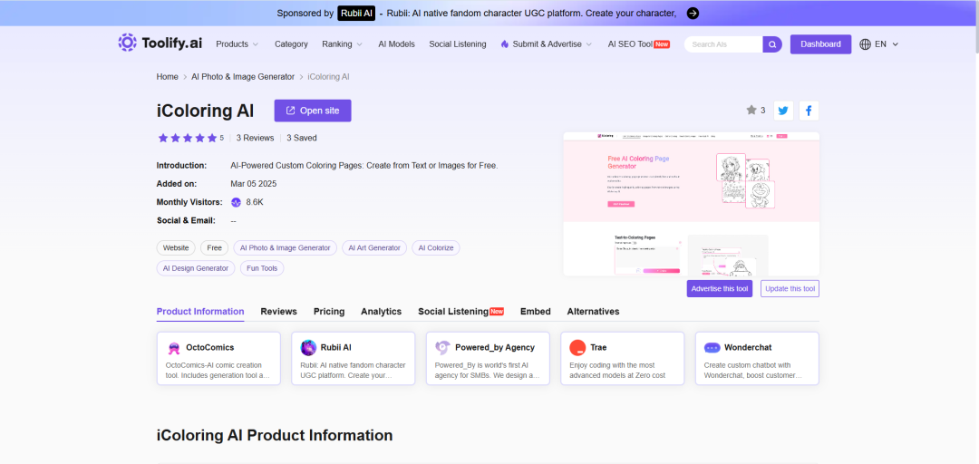The width and height of the screenshot is (979, 464).
Task: Click the star save icon showing 3
Action: click(751, 110)
